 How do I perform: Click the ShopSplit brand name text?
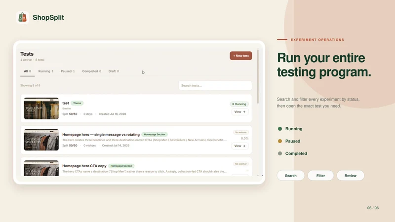pos(48,17)
